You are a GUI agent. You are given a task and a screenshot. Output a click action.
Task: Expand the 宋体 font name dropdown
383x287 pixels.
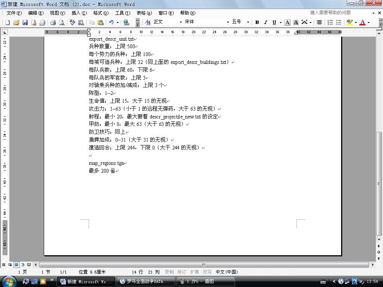click(228, 22)
